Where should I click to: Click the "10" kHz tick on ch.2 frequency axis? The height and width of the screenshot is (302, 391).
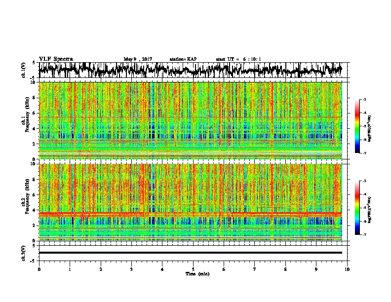pyautogui.click(x=33, y=164)
